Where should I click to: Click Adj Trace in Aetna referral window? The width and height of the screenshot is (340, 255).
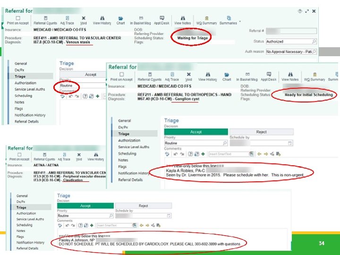[64, 157]
